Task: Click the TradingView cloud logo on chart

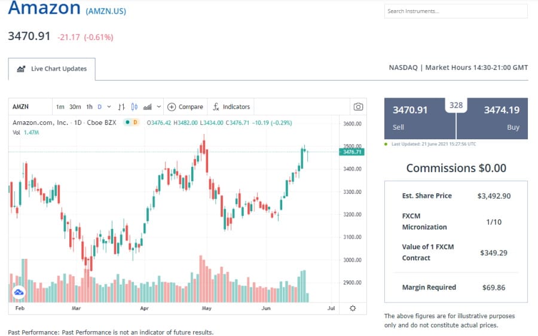Action: click(x=19, y=292)
